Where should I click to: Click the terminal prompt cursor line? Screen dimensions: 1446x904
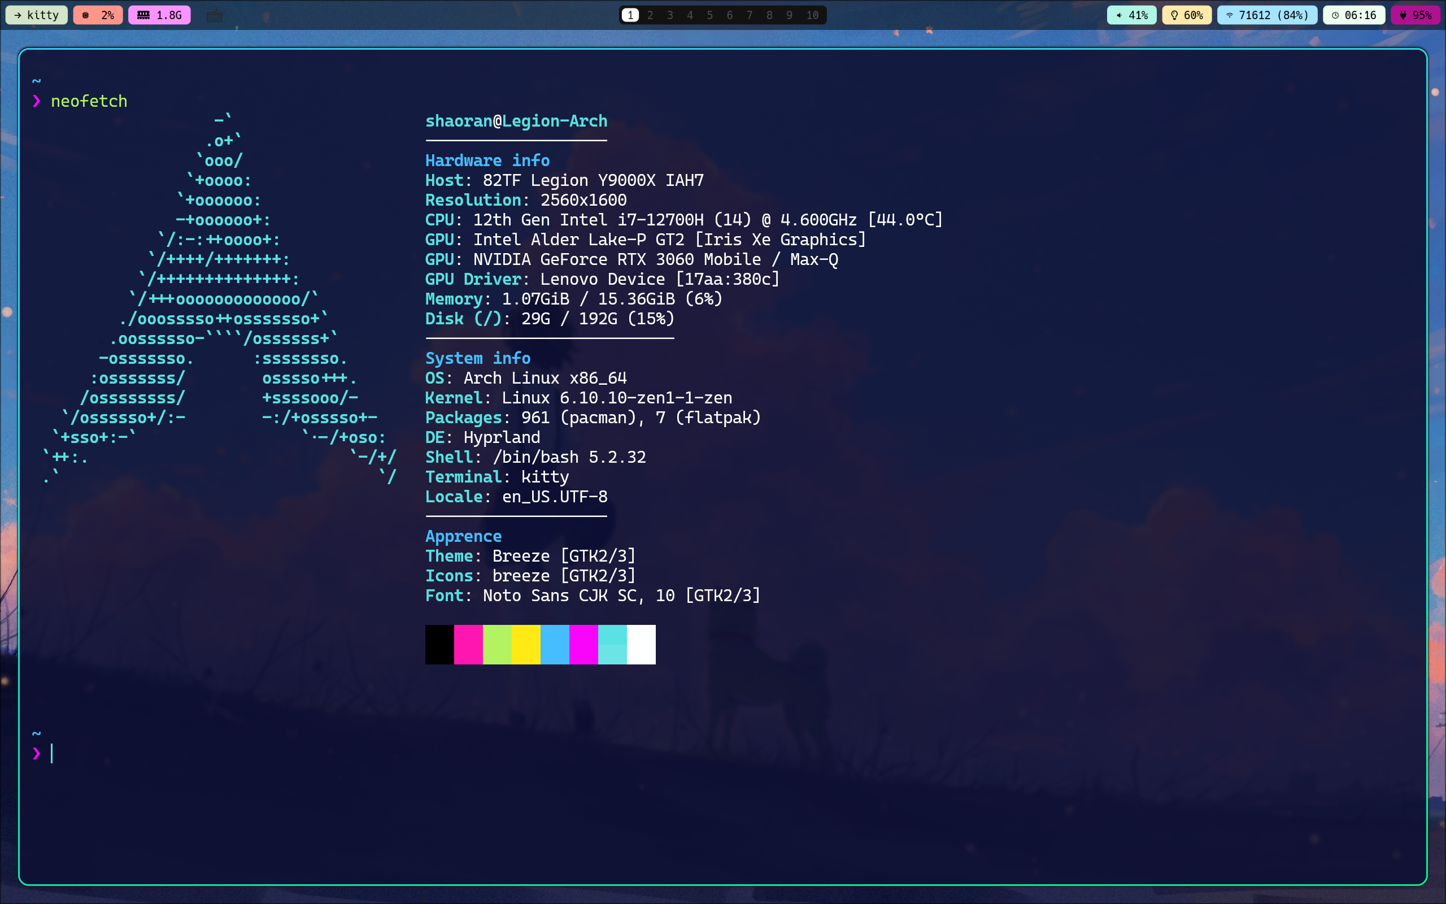[53, 753]
